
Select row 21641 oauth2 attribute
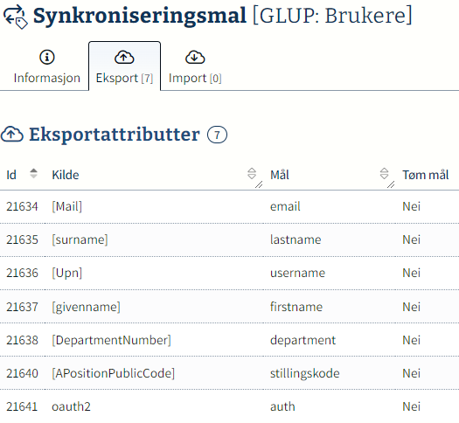point(229,406)
